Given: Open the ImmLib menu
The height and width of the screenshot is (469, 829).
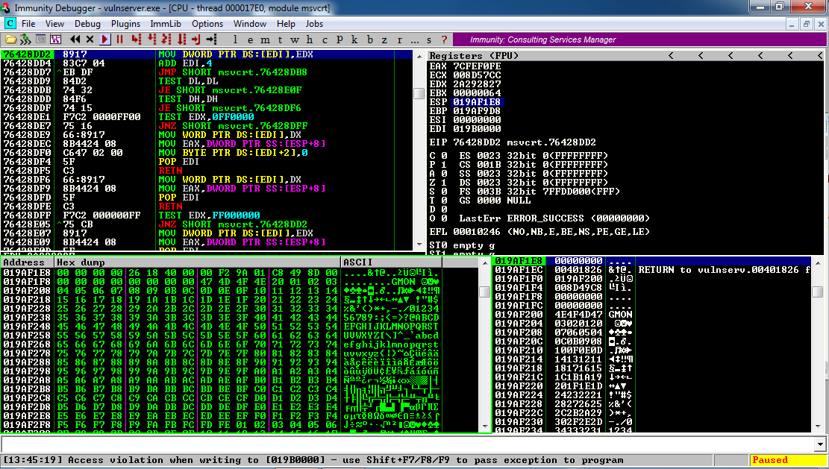Looking at the screenshot, I should click(x=166, y=24).
